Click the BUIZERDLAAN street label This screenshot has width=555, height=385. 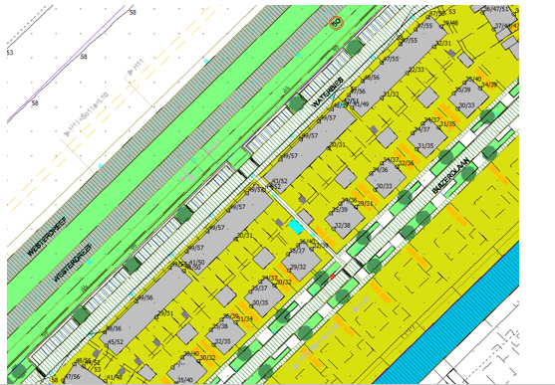451,176
